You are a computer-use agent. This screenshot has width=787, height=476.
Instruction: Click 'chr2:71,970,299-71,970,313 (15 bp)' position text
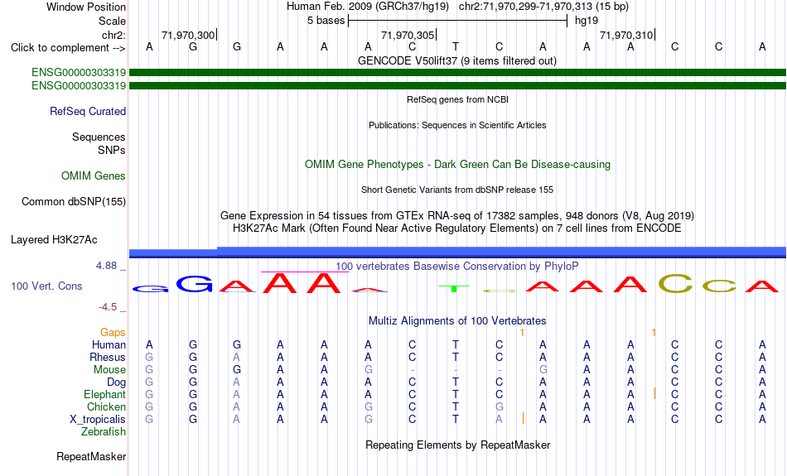[x=543, y=7]
